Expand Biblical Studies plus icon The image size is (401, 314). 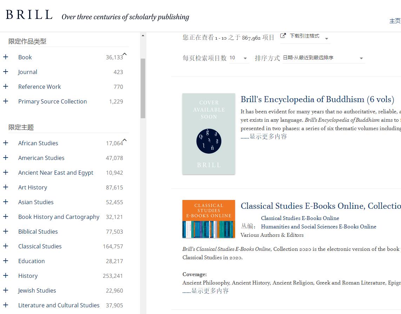pos(6,232)
